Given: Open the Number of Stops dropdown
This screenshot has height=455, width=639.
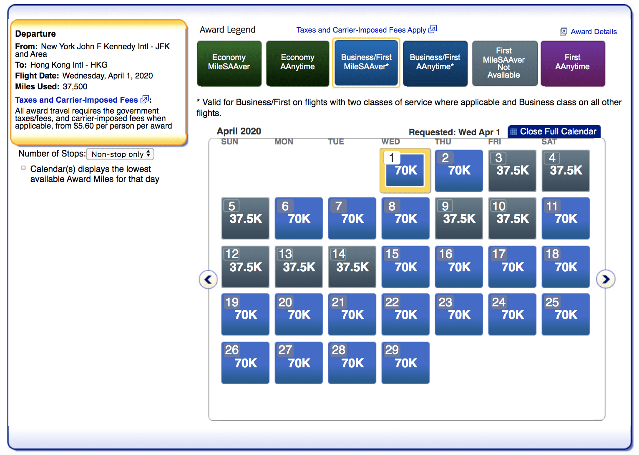Looking at the screenshot, I should [x=120, y=154].
